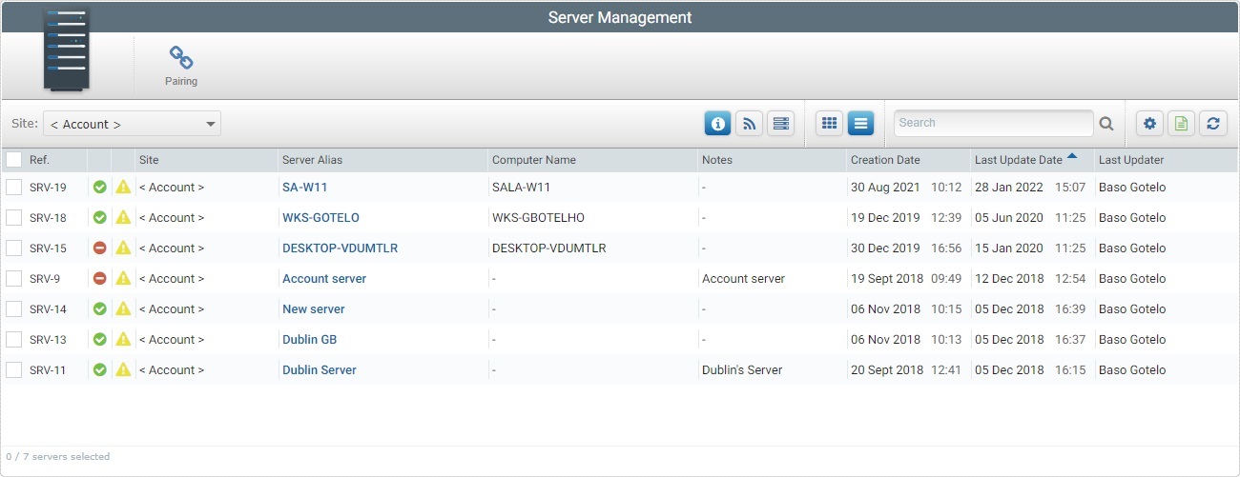Click yellow warning icon of SRV-15

click(x=123, y=248)
